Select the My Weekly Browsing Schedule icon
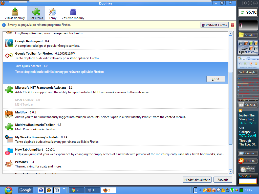 (9, 139)
